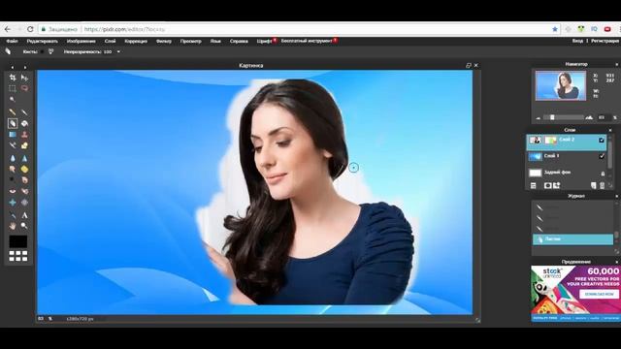Toggle layer settings in Layers panel
The width and height of the screenshot is (621, 349).
534,185
